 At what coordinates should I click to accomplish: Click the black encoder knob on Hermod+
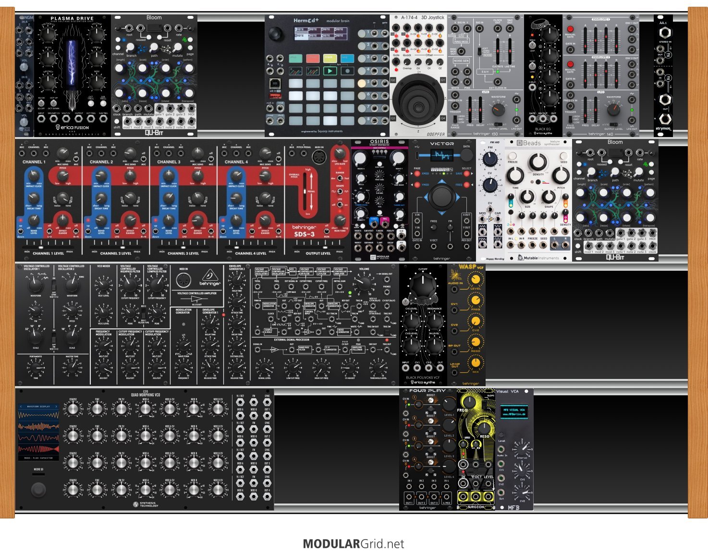(x=276, y=34)
